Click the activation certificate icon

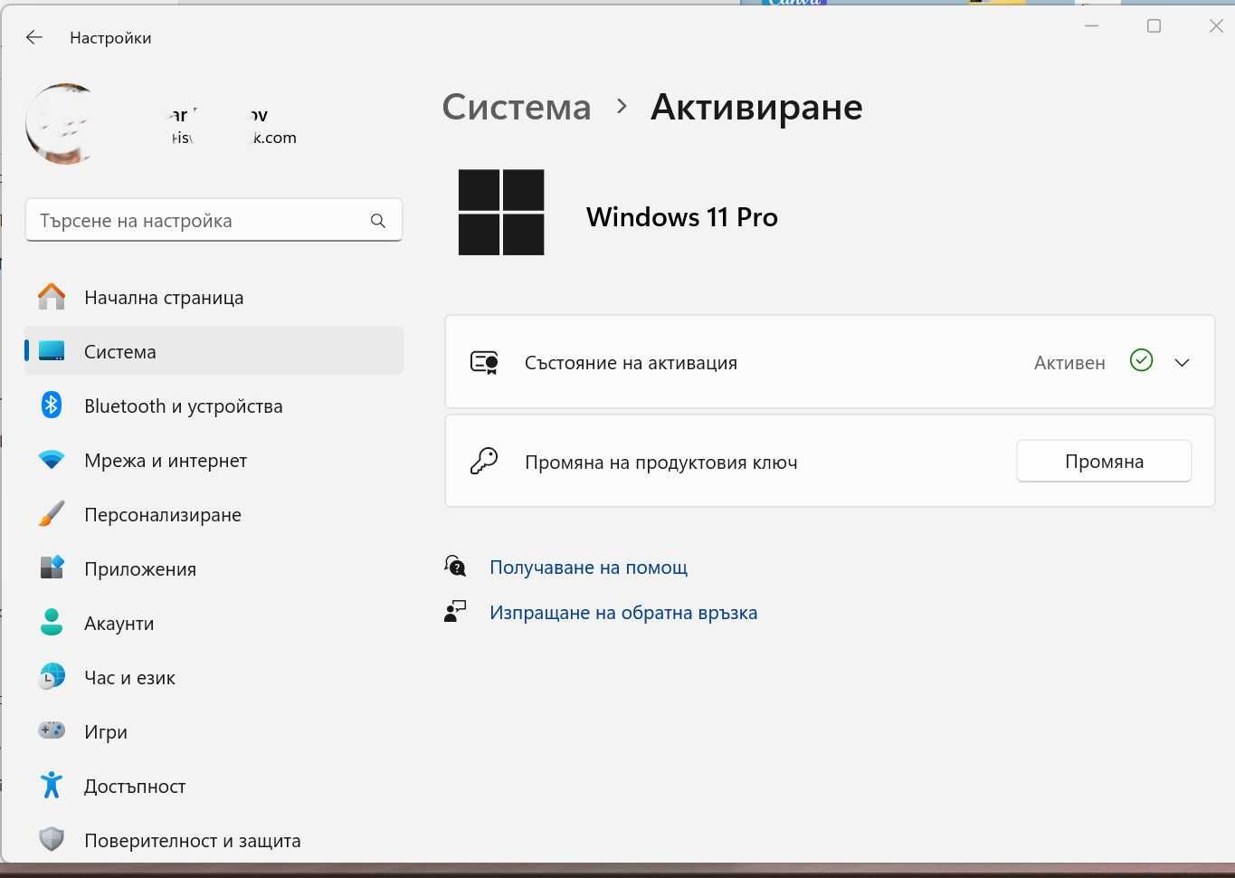click(484, 362)
